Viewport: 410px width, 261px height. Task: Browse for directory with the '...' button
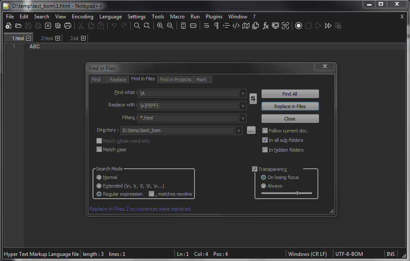[x=251, y=130]
